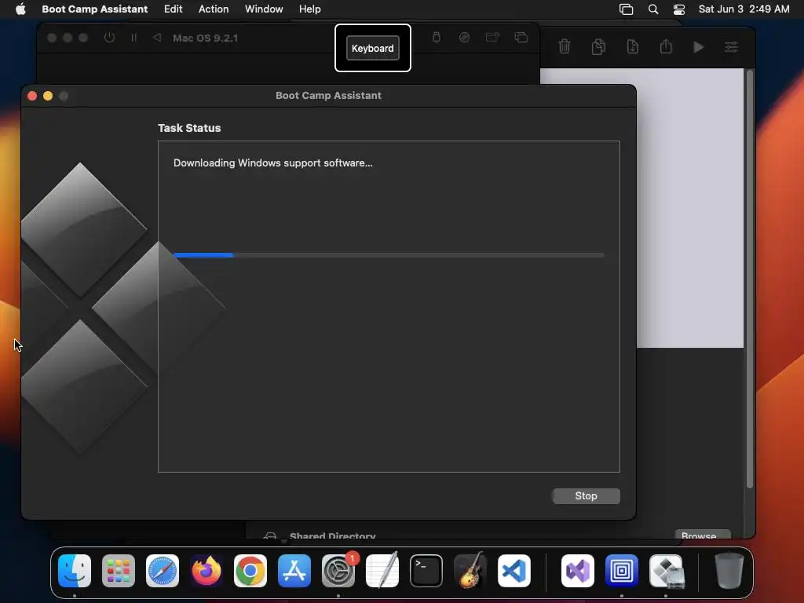Image resolution: width=804 pixels, height=603 pixels.
Task: Click the windows overlay icon in VM toolbar
Action: pyautogui.click(x=521, y=37)
